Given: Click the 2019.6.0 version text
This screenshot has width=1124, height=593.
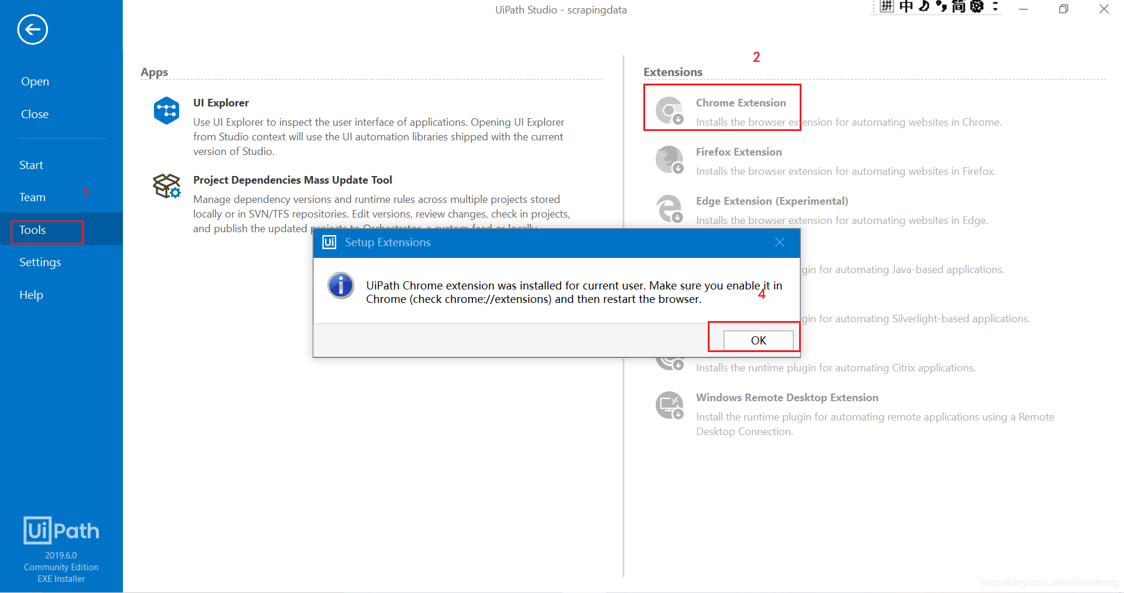Looking at the screenshot, I should point(61,556).
